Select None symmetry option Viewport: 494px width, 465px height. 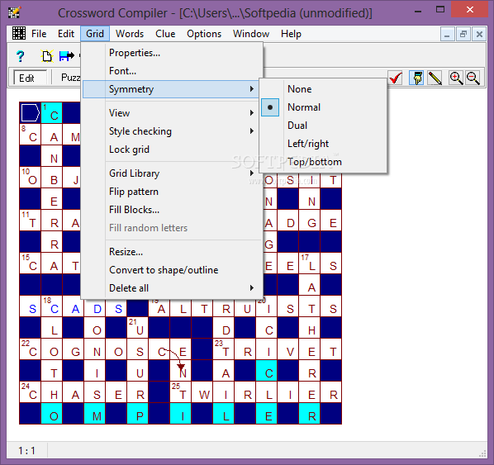(x=323, y=89)
